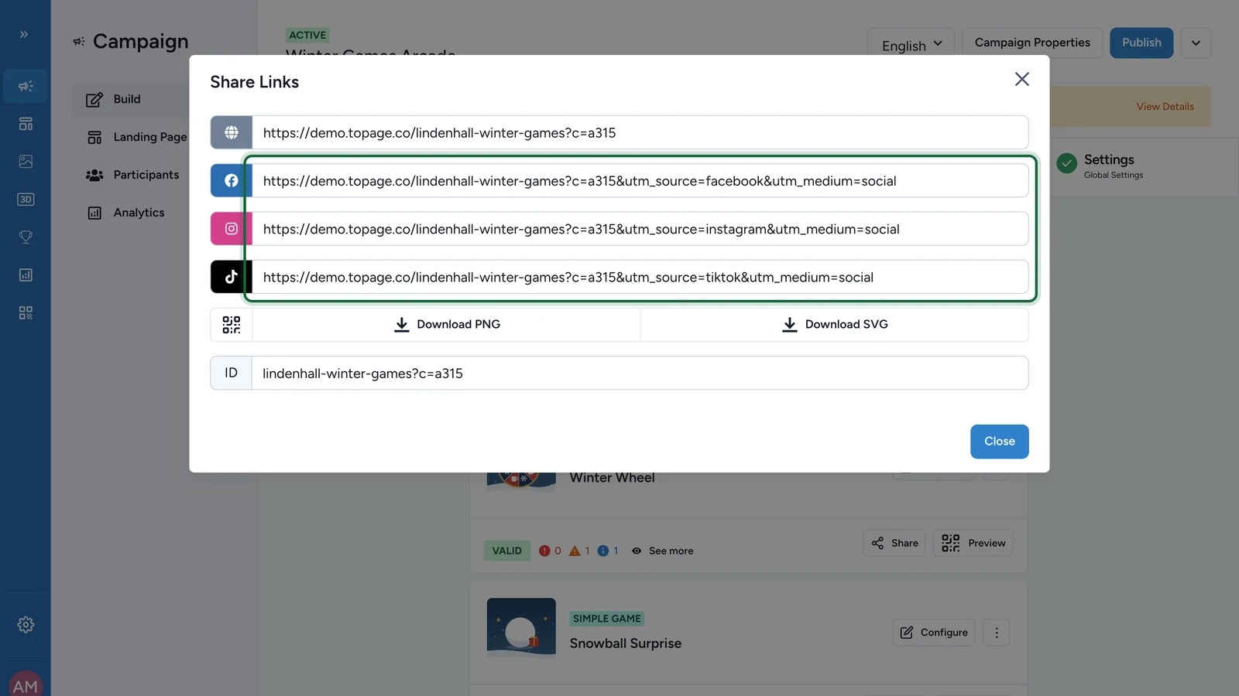
Task: Download the QR code as SVG
Action: point(835,325)
